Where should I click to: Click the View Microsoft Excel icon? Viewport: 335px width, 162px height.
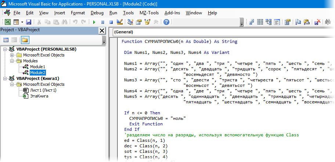8,22
